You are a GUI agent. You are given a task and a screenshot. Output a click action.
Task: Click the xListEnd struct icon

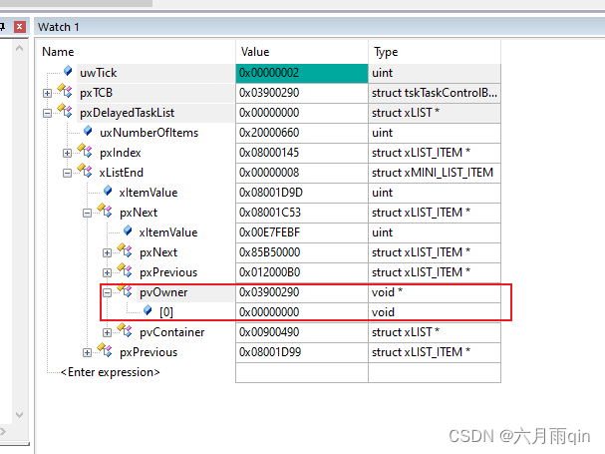pos(86,173)
